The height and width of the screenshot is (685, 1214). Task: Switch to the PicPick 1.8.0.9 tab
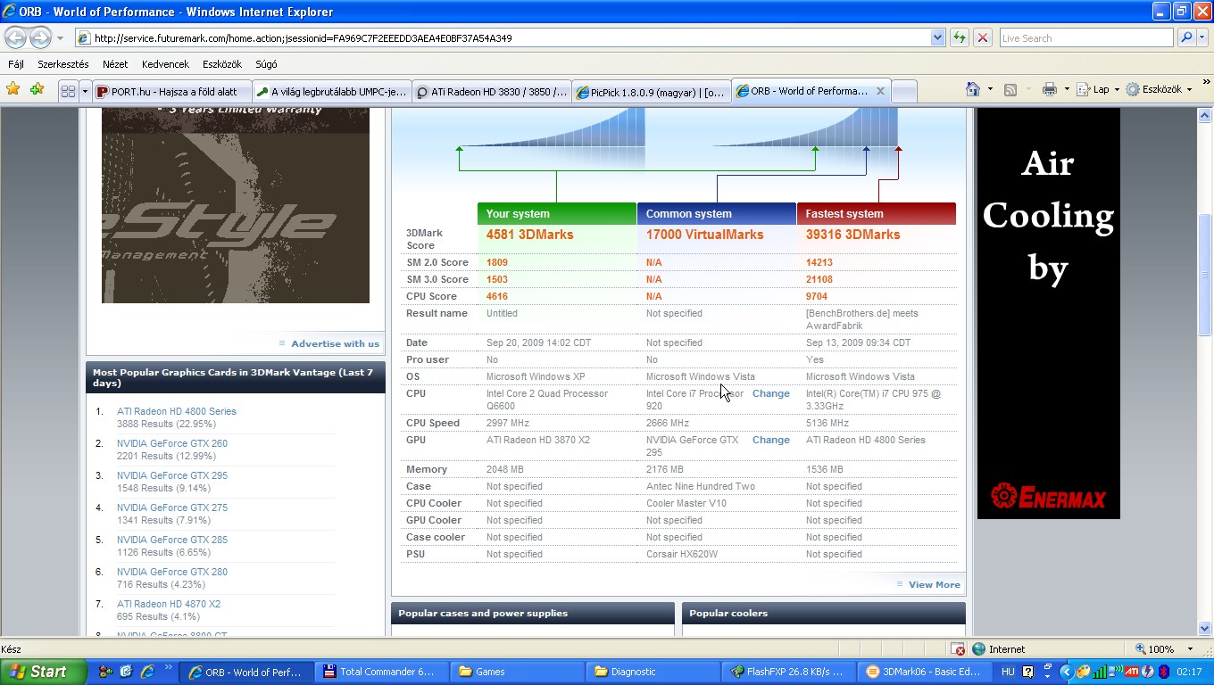[651, 91]
